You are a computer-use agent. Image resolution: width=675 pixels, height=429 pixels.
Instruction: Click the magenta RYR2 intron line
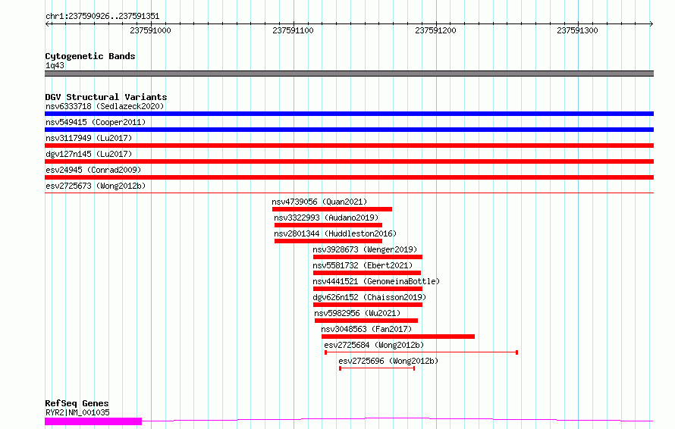click(x=397, y=419)
